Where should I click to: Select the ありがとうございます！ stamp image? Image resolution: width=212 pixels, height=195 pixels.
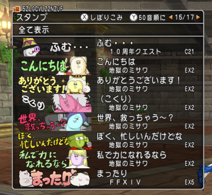[55, 84]
